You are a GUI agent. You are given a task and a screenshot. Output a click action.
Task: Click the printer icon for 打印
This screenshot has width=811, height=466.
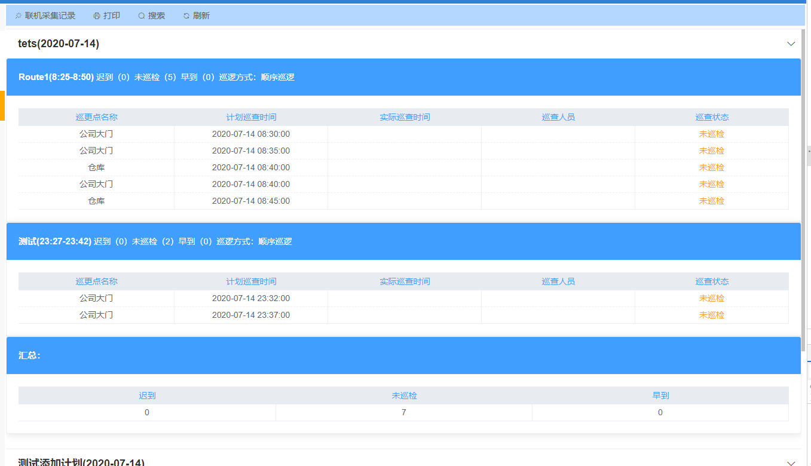[x=97, y=16]
